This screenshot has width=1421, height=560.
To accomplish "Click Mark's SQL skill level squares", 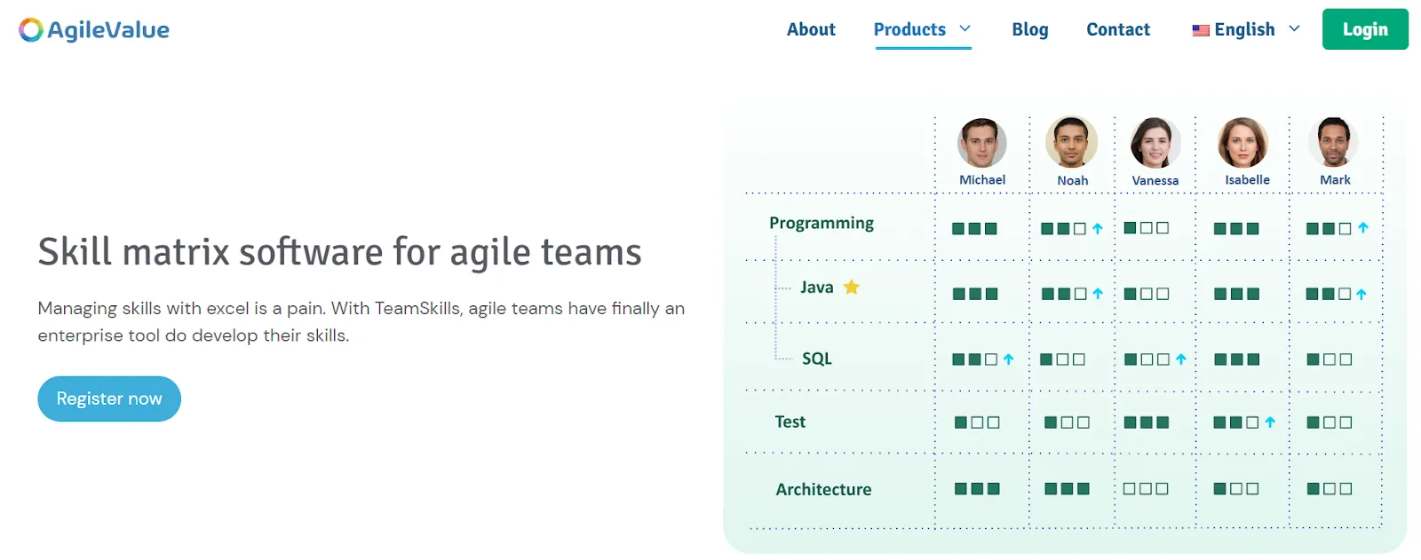I will pyautogui.click(x=1330, y=359).
